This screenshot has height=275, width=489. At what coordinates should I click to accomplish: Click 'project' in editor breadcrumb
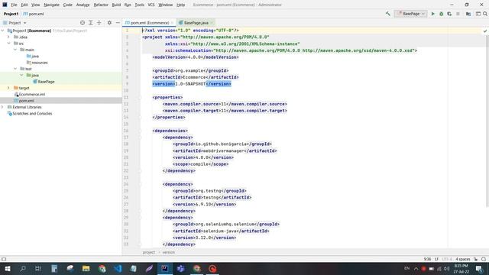[149, 252]
